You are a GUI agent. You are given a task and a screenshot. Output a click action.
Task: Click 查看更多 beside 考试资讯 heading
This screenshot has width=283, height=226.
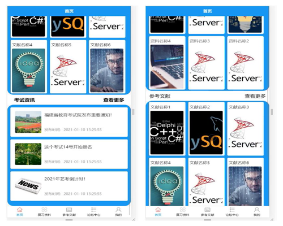(114, 100)
